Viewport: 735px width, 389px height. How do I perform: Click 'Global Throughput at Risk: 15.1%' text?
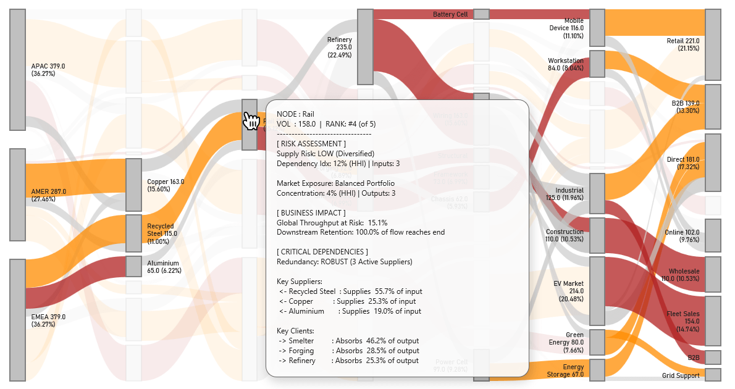(x=332, y=222)
